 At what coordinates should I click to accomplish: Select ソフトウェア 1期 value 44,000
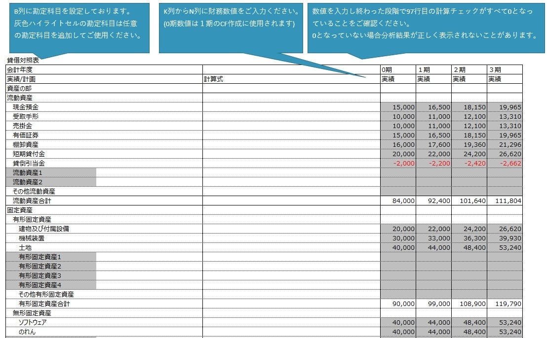[433, 323]
